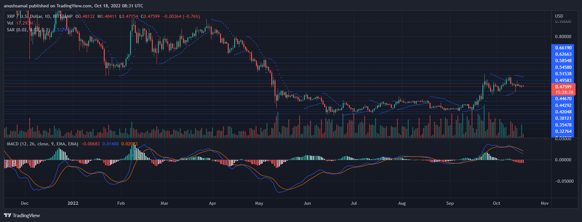This screenshot has height=222, width=582.
Task: Select the MACD indicator legend
Action: point(13,144)
